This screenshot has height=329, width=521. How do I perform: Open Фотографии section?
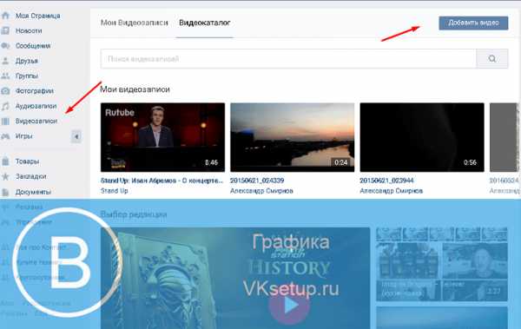tap(35, 91)
